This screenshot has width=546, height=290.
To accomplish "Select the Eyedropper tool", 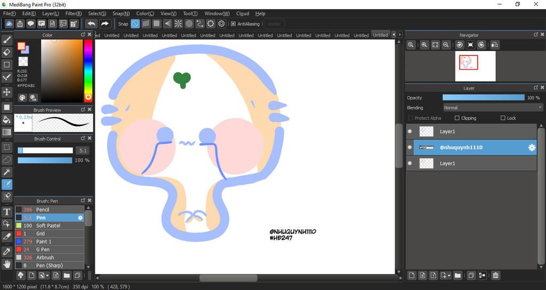I will point(6,251).
